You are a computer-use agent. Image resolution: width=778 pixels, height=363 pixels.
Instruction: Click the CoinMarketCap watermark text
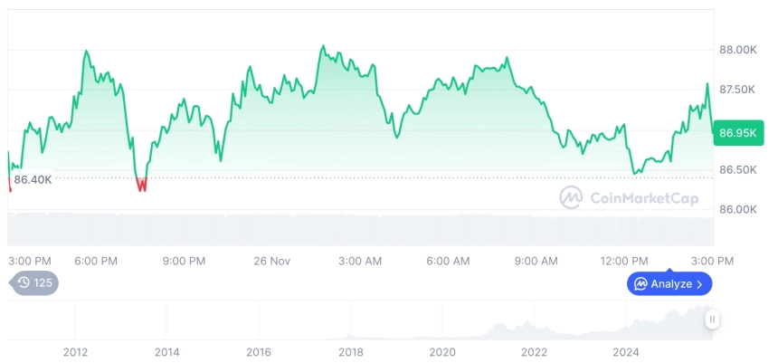(643, 198)
